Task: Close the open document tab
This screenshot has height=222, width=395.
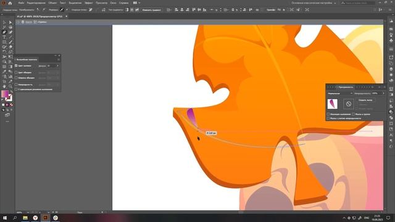Action: pyautogui.click(x=66, y=17)
